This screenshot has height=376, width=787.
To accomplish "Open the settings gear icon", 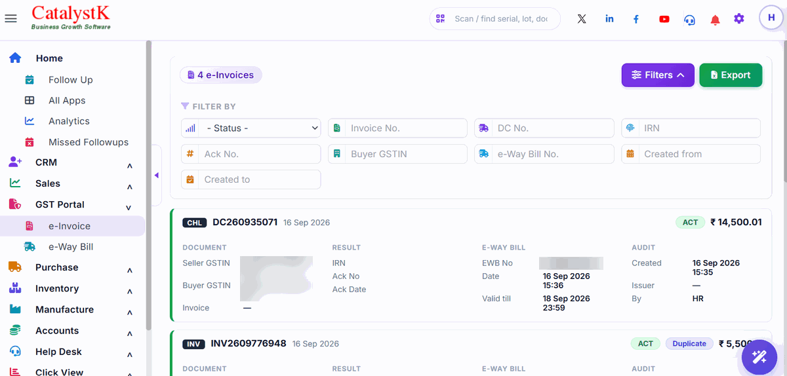I will click(x=739, y=19).
